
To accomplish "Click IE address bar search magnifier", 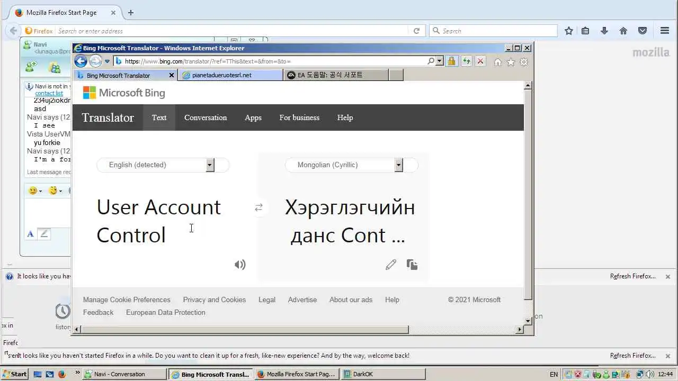I will click(431, 61).
